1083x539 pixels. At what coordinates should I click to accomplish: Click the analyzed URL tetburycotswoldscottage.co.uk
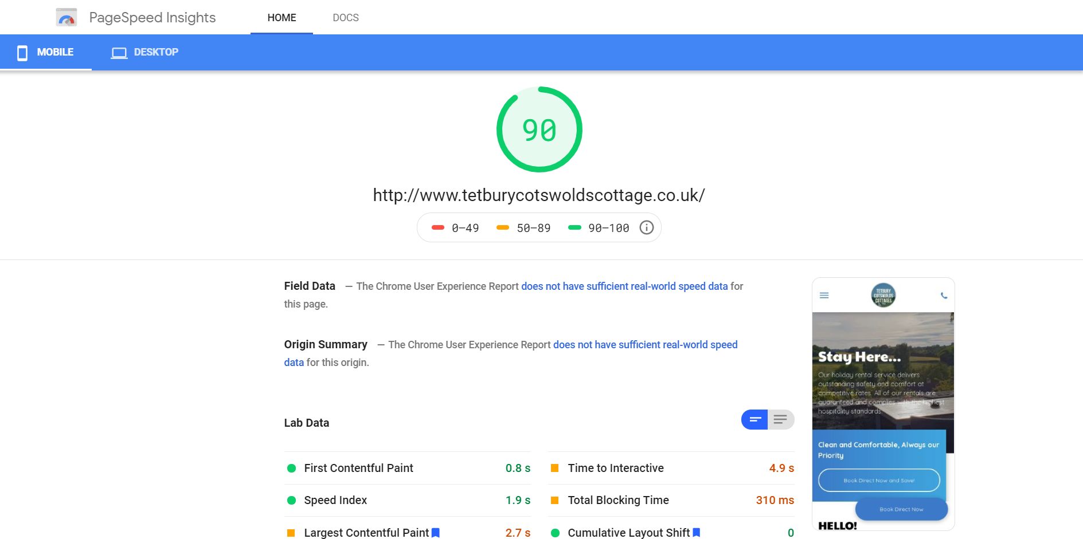(x=539, y=195)
